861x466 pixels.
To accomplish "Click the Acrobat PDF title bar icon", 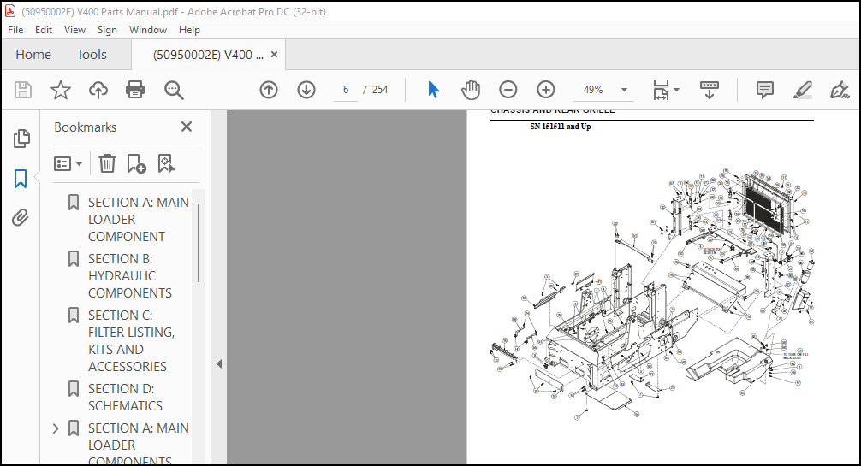I will point(10,11).
